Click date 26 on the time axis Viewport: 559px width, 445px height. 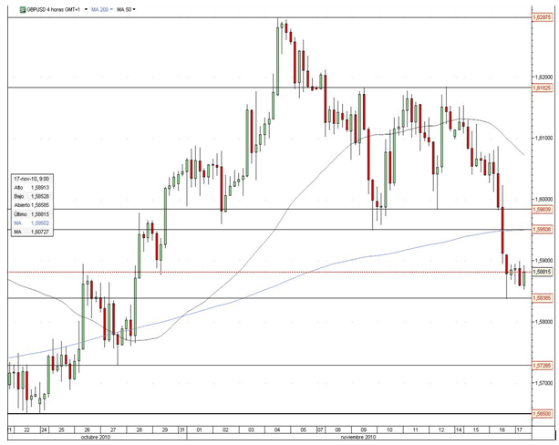click(x=88, y=430)
